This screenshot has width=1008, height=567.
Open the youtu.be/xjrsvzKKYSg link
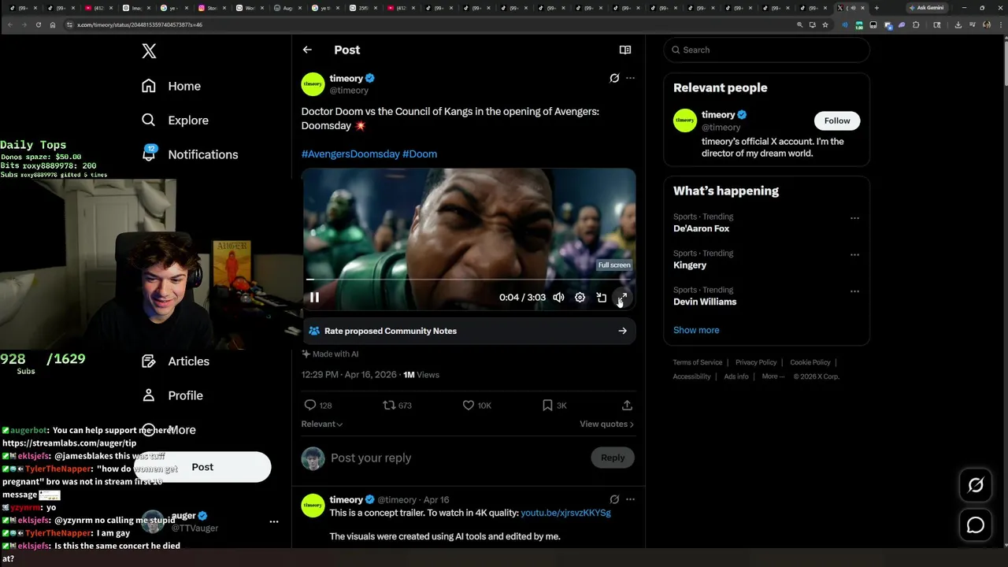tap(565, 513)
